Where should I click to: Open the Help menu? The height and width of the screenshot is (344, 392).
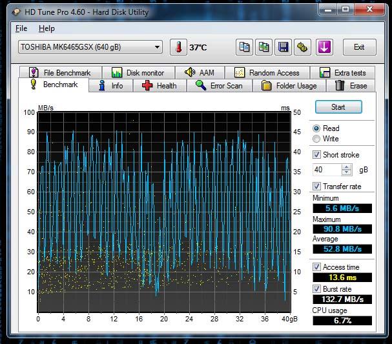coord(46,28)
